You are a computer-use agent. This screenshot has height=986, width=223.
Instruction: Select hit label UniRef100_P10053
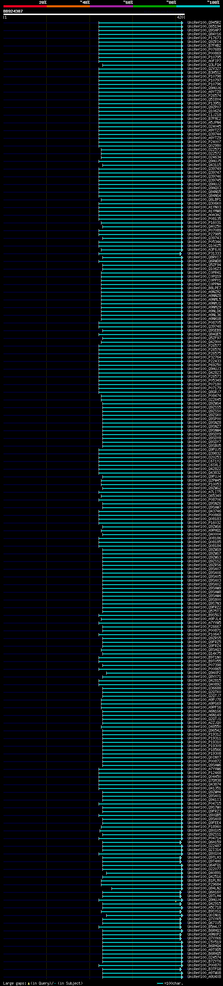pos(204,484)
